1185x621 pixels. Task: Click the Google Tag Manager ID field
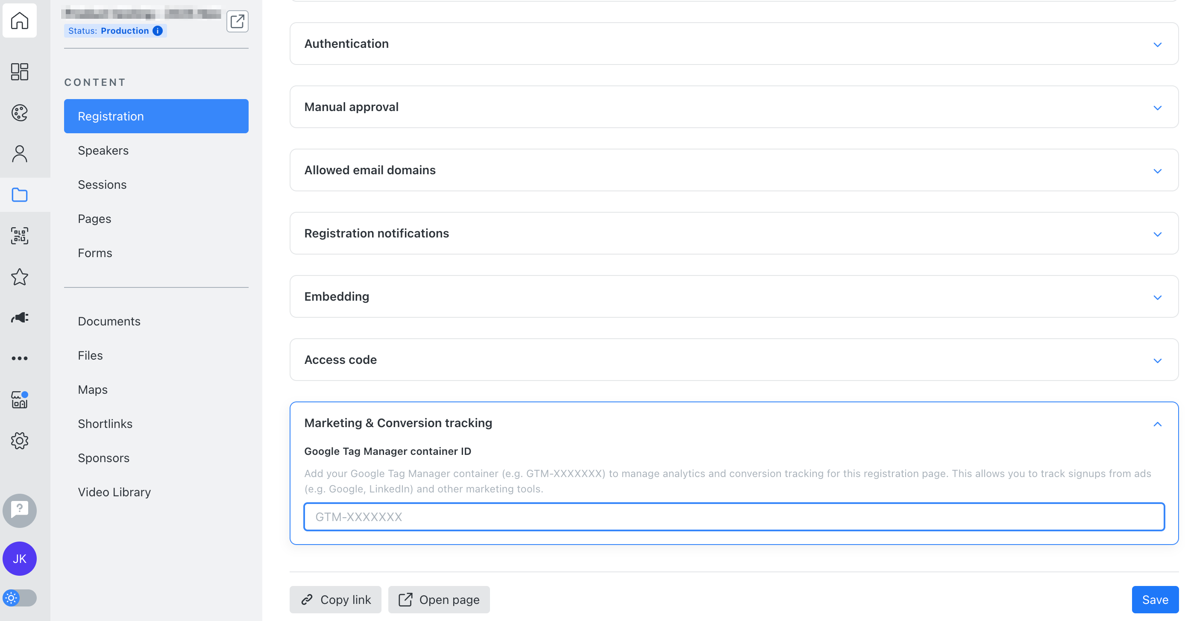pyautogui.click(x=734, y=517)
